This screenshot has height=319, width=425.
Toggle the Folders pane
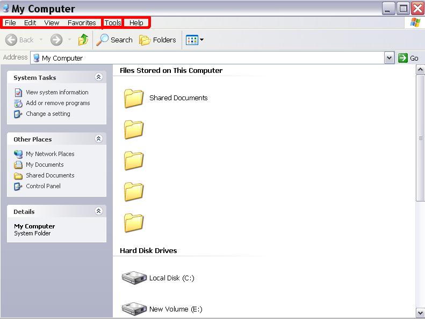click(157, 40)
